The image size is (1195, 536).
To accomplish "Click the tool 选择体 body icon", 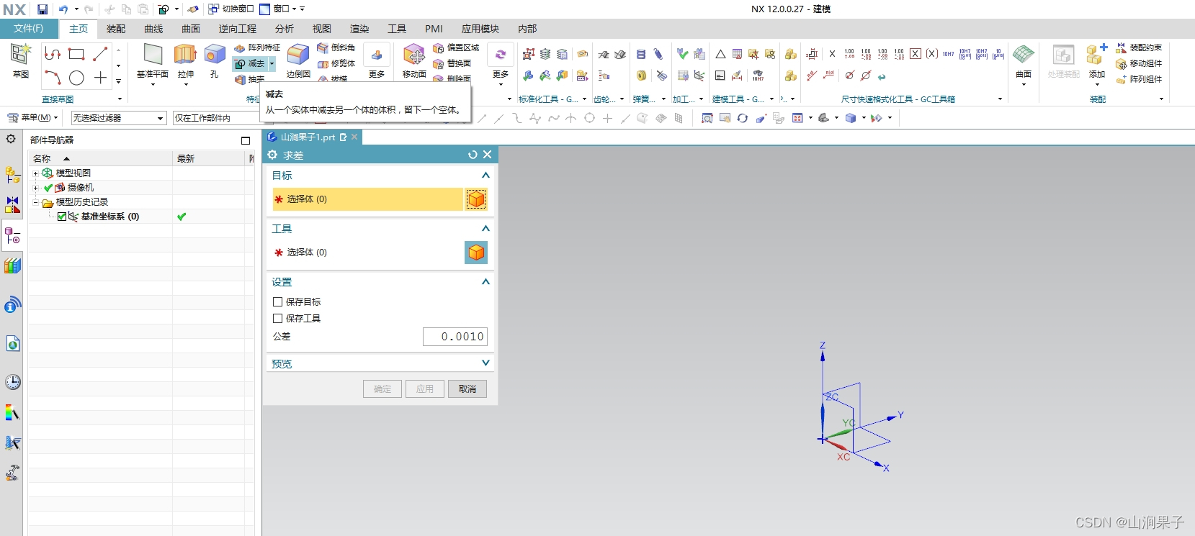I will [x=476, y=253].
